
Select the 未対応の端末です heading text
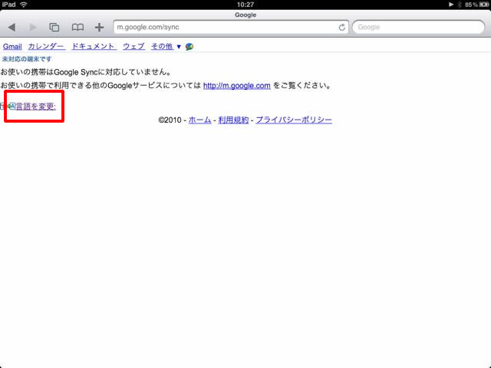point(27,59)
